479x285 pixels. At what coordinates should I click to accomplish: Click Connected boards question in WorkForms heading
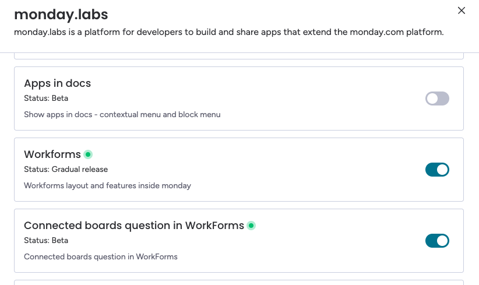(x=133, y=226)
